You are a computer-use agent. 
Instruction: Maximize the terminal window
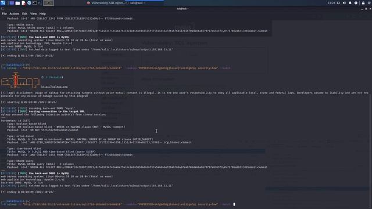click(366, 9)
